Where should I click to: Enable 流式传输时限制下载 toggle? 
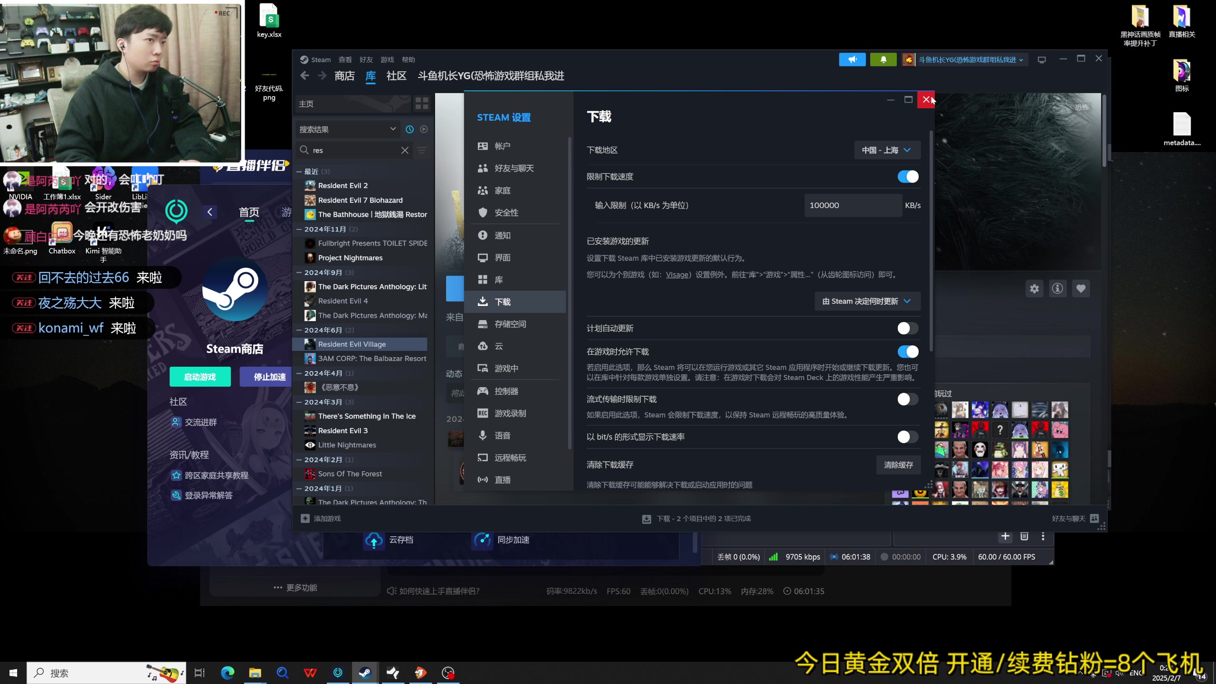pos(908,399)
